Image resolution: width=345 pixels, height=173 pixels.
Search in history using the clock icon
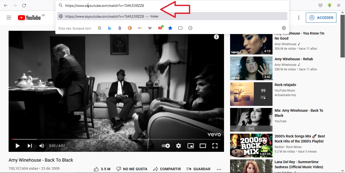pyautogui.click(x=190, y=28)
